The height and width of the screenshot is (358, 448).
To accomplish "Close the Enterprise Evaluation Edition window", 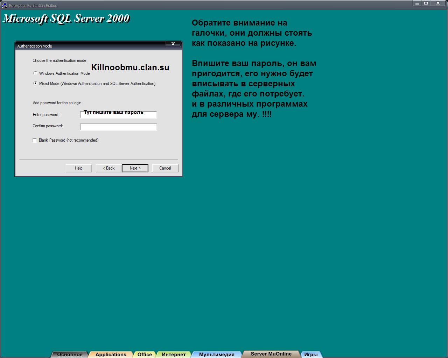I will (438, 3).
